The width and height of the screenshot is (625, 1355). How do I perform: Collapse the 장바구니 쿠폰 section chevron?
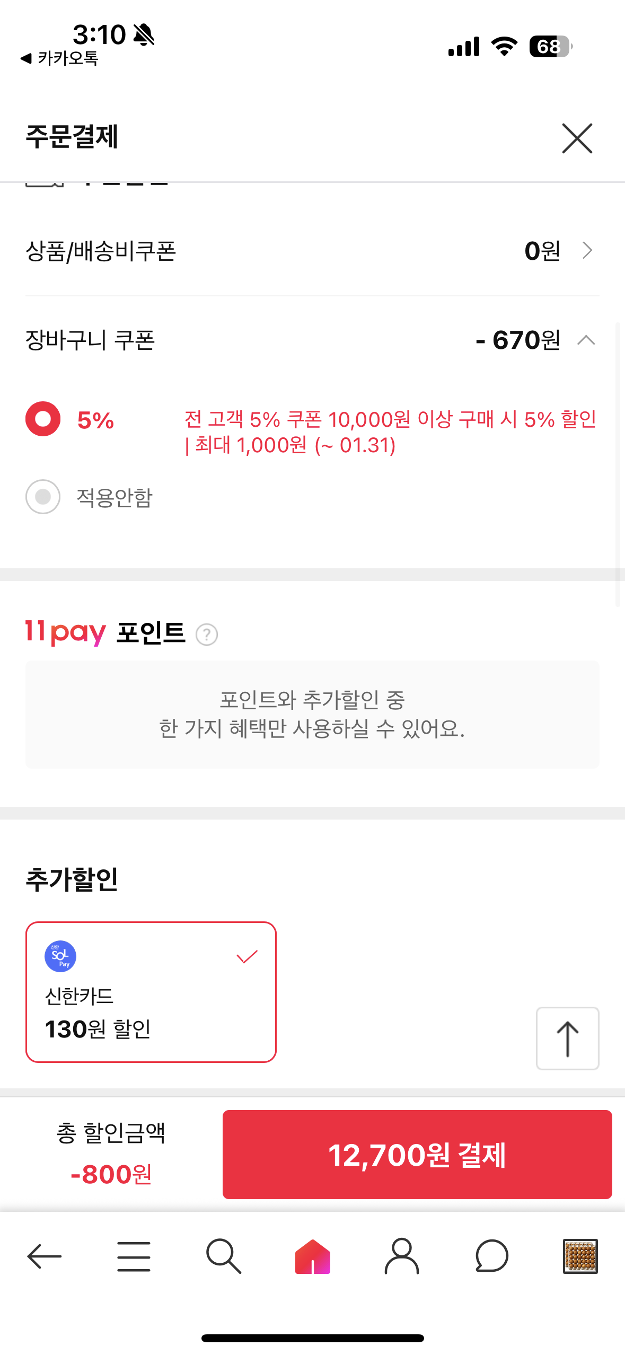586,340
